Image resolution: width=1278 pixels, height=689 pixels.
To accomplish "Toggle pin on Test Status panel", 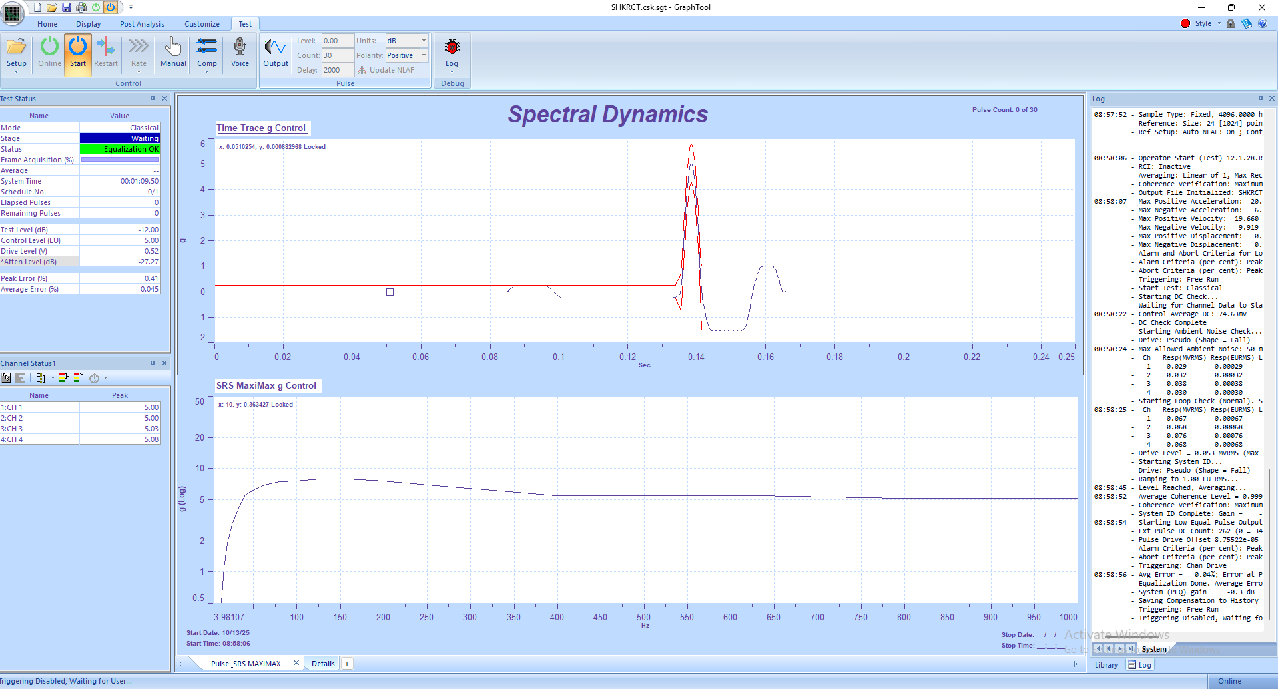I will click(x=153, y=99).
